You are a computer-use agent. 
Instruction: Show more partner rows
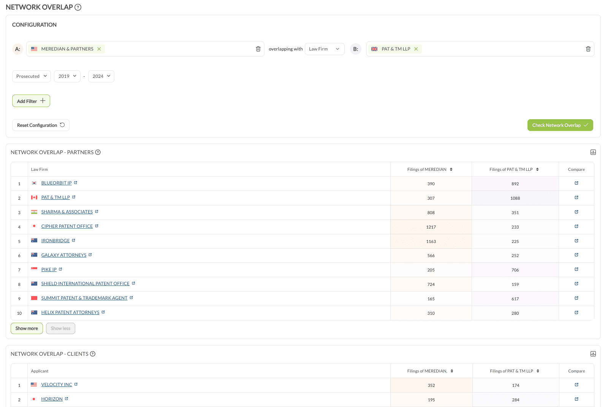(27, 328)
